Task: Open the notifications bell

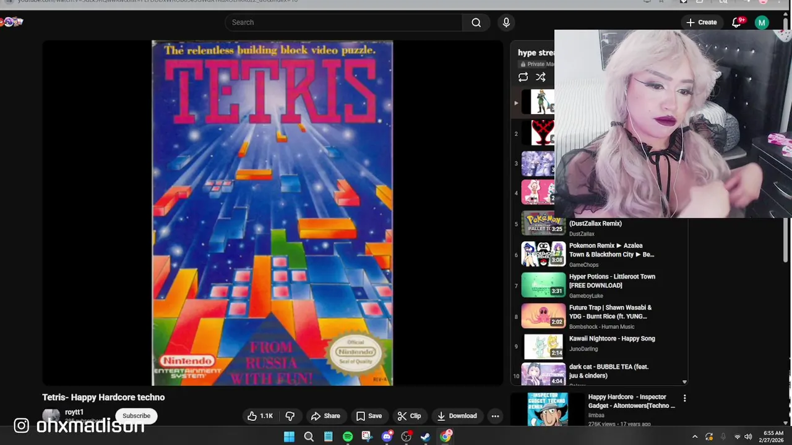Action: (x=736, y=22)
